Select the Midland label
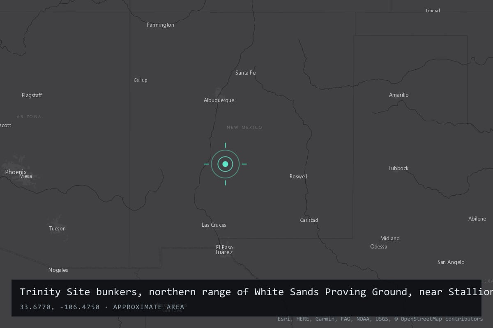Viewport: 493px width, 328px height. click(390, 239)
